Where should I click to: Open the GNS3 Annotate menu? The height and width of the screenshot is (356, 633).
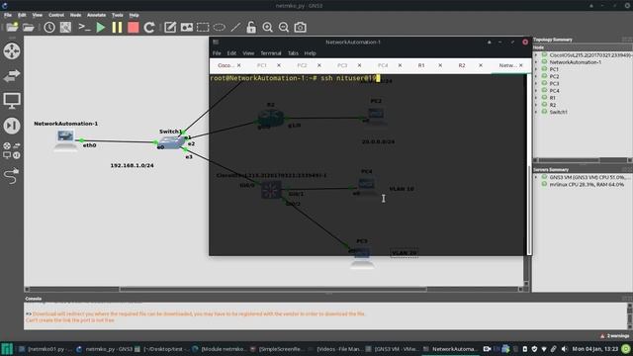tap(97, 15)
